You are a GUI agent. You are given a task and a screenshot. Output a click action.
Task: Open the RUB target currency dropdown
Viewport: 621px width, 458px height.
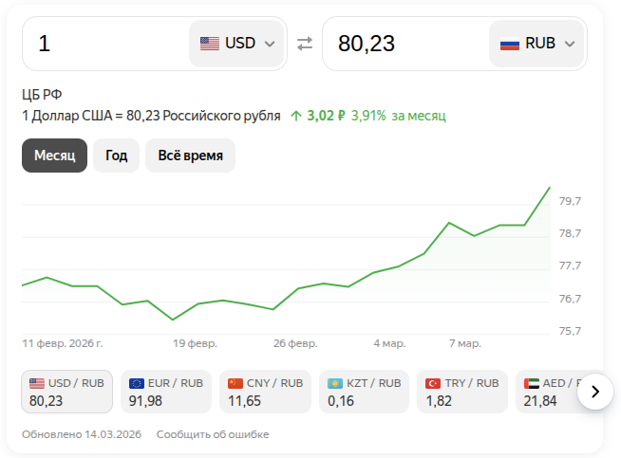click(538, 44)
